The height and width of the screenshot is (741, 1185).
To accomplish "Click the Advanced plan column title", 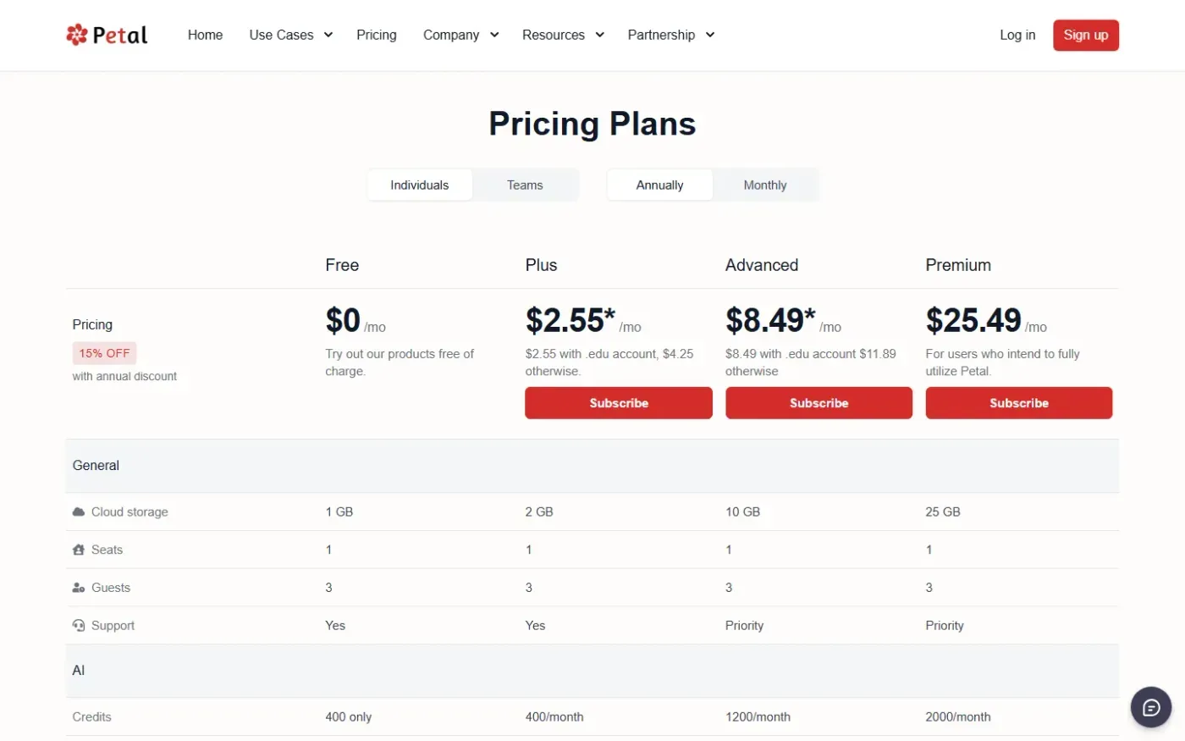I will [x=762, y=265].
